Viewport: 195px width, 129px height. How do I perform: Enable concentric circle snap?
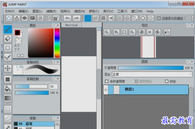127,18
